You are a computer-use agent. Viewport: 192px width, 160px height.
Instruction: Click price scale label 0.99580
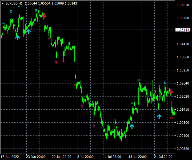(183, 149)
